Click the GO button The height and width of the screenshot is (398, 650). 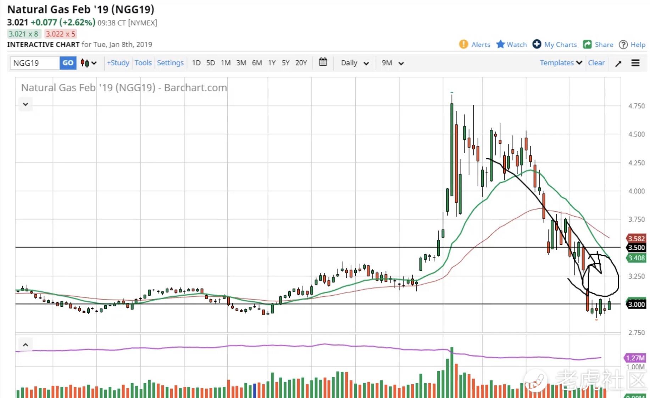tap(68, 63)
